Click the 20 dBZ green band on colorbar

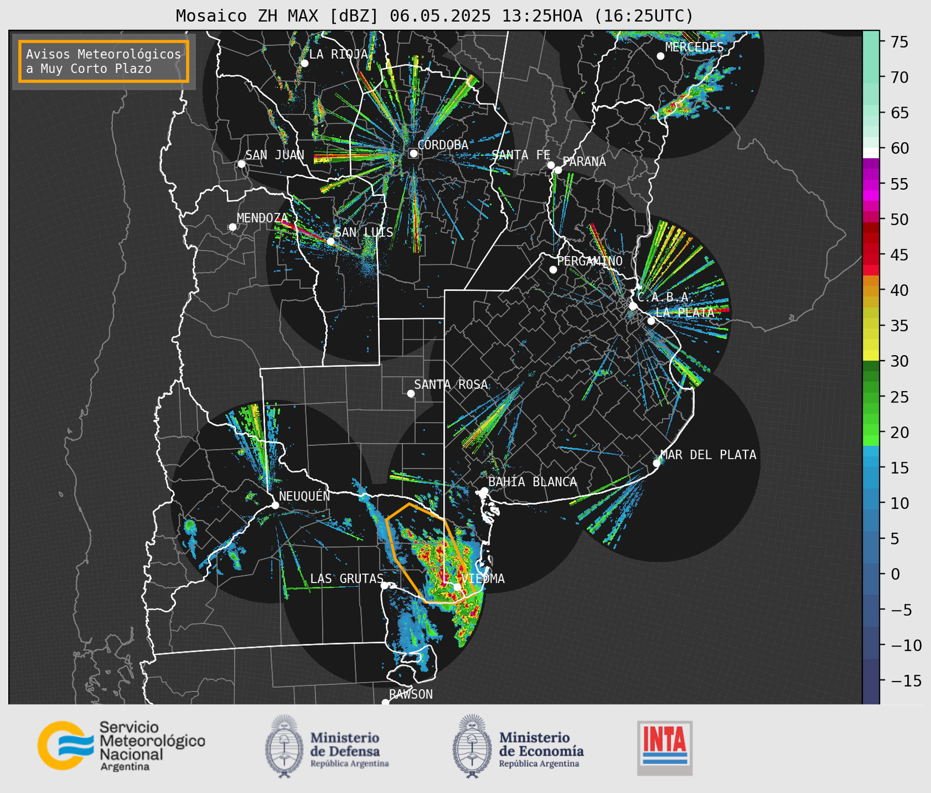(870, 432)
